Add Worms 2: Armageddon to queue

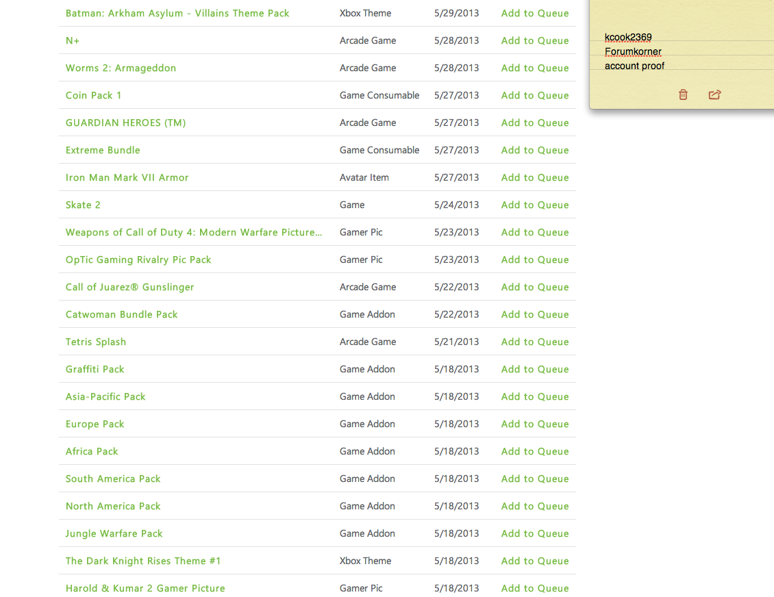[x=535, y=68]
